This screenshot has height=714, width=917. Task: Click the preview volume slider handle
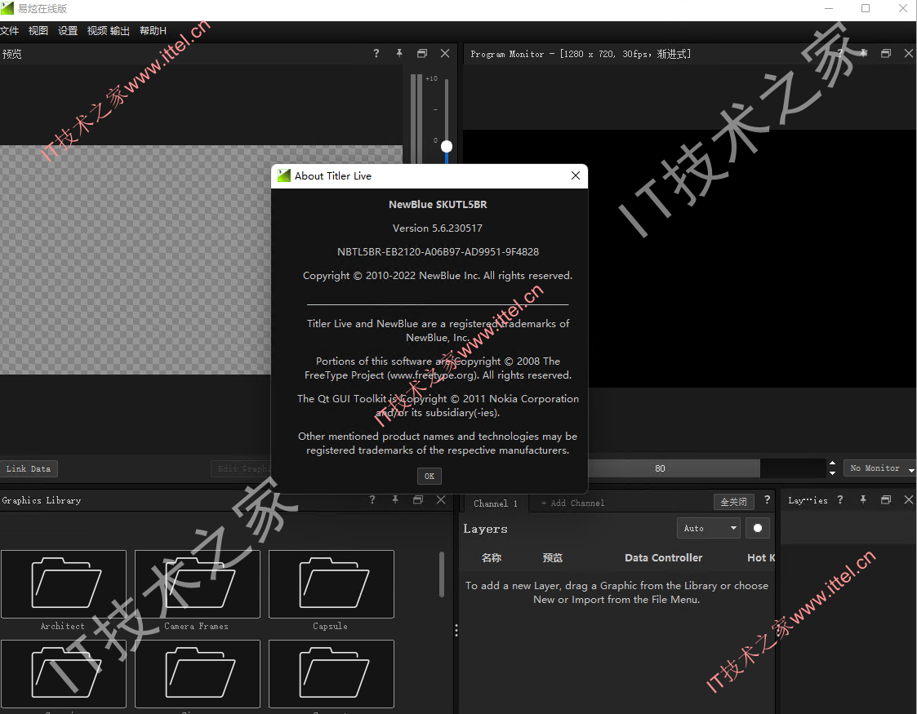446,146
